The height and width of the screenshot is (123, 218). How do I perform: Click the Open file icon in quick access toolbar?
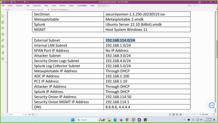point(5,2)
